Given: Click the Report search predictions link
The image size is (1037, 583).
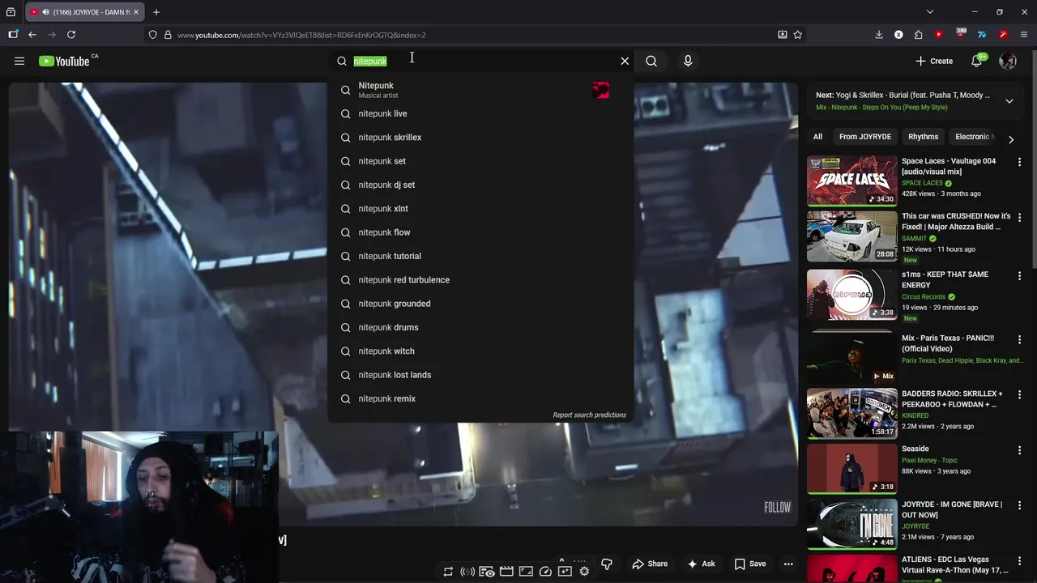Looking at the screenshot, I should pyautogui.click(x=589, y=415).
